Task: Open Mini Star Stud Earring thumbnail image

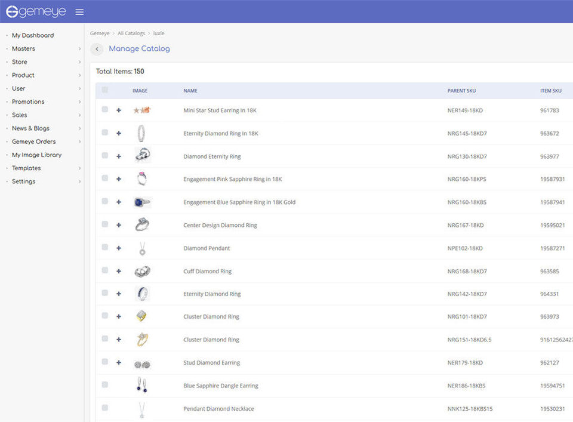Action: [x=142, y=110]
